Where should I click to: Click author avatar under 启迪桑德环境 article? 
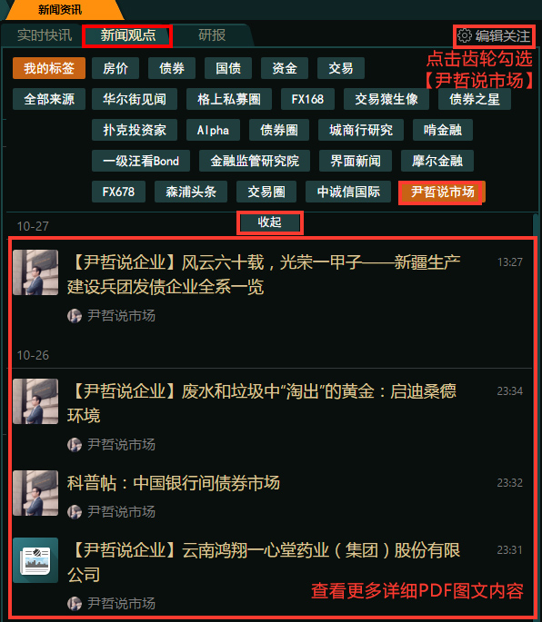[x=75, y=445]
